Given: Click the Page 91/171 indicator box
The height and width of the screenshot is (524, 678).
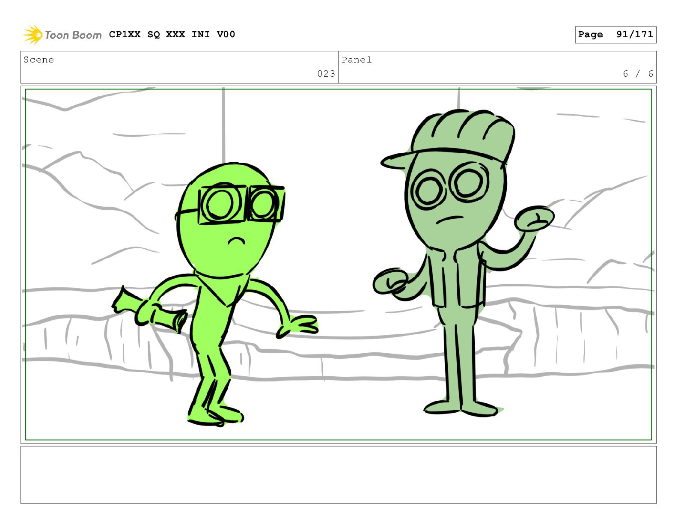Looking at the screenshot, I should tap(615, 35).
